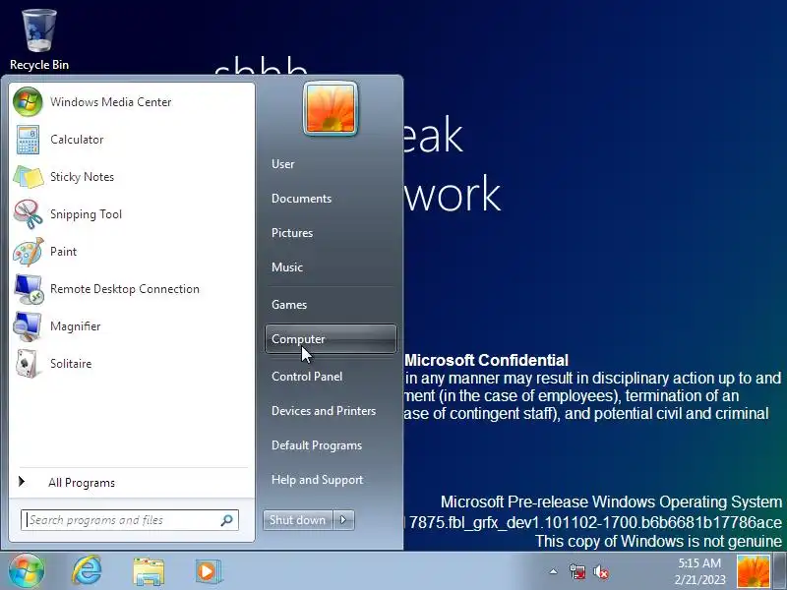787x590 pixels.
Task: Click the Magnifier label
Action: [x=76, y=326]
